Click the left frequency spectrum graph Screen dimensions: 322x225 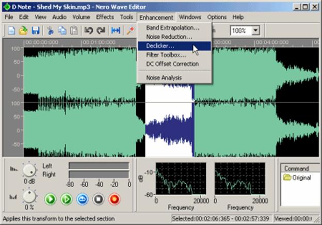pos(181,179)
